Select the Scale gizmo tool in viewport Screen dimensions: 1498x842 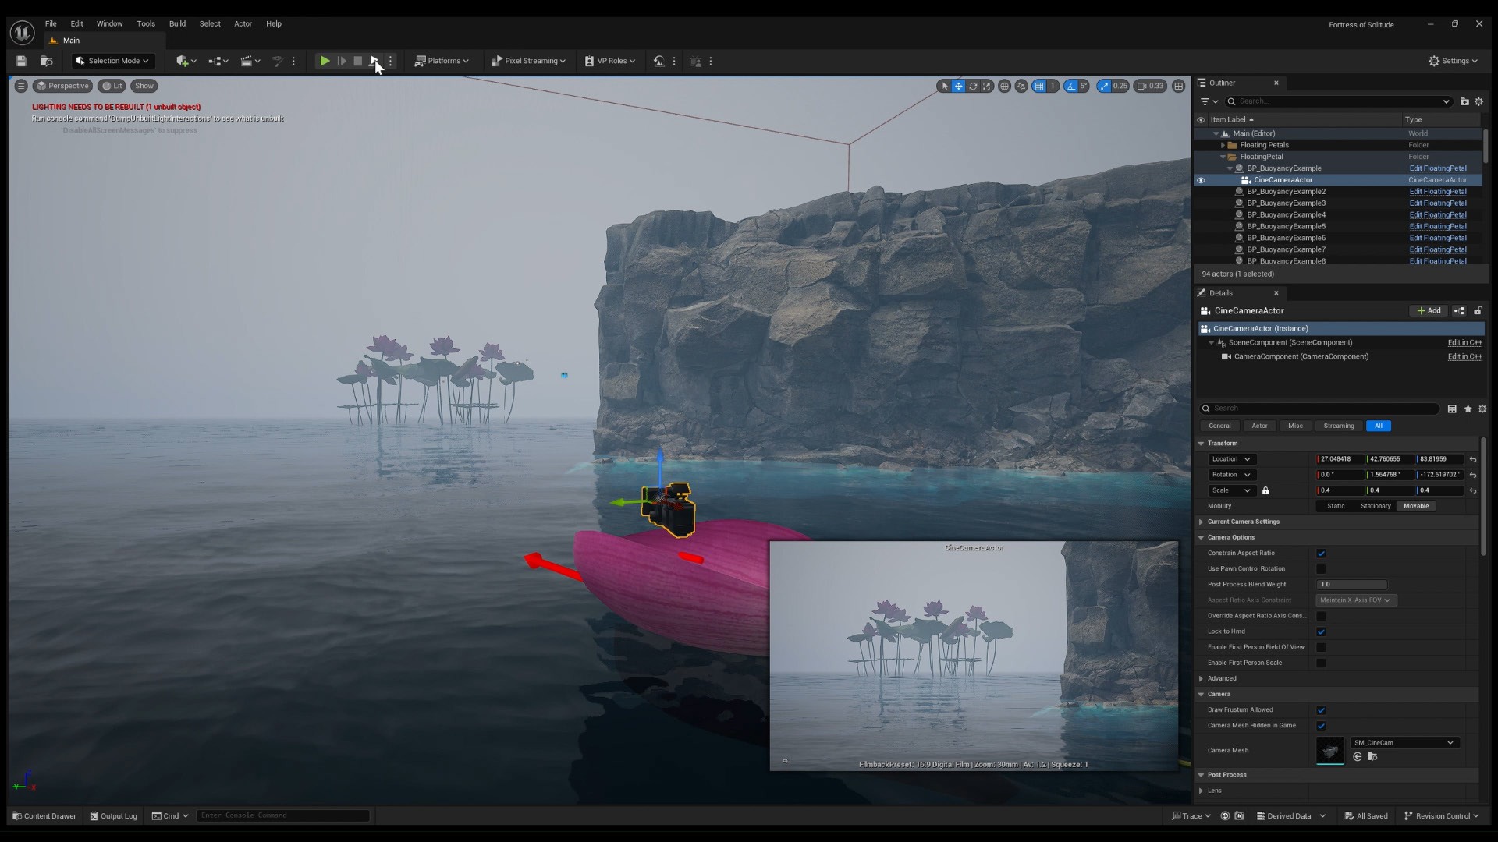click(x=987, y=86)
